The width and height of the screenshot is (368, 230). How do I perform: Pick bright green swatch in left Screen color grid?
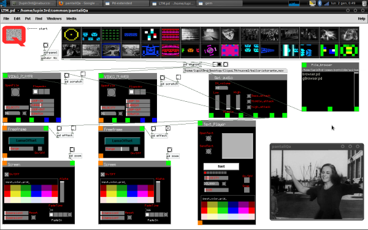[x=26, y=194]
